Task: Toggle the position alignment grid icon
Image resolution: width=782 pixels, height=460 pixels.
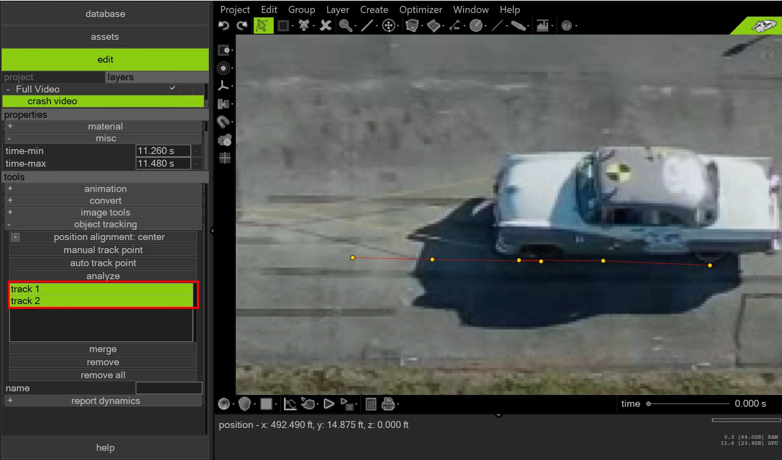Action: [15, 237]
